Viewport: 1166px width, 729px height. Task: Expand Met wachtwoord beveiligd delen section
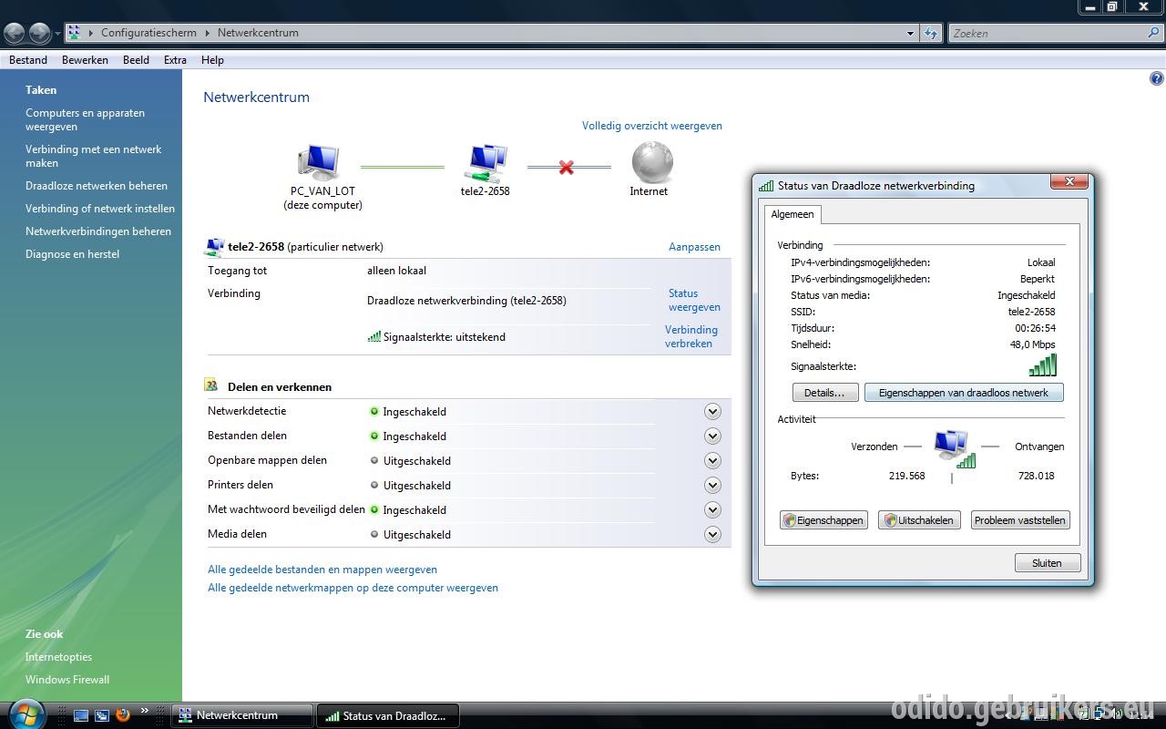[712, 510]
